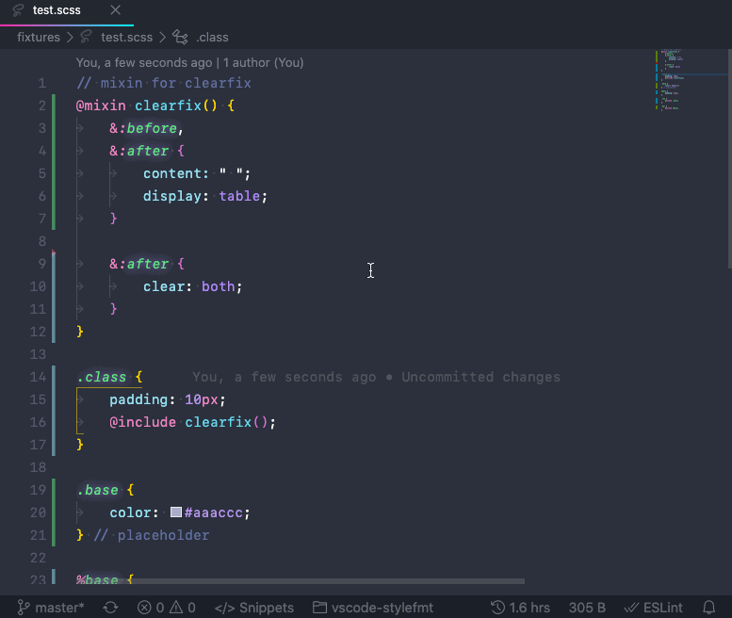Open the git blame author code lens
This screenshot has height=618, width=732.
189,62
